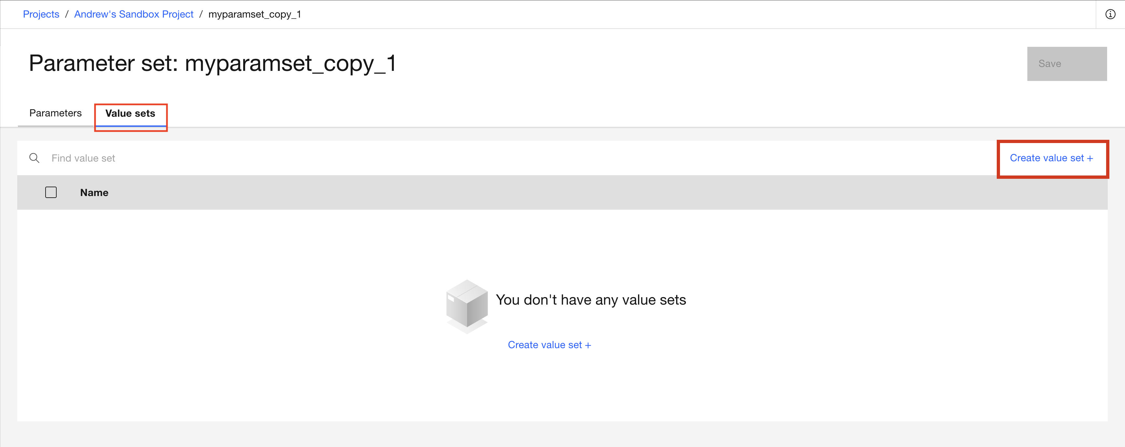The image size is (1125, 447).
Task: Click the Name column header
Action: tap(94, 193)
